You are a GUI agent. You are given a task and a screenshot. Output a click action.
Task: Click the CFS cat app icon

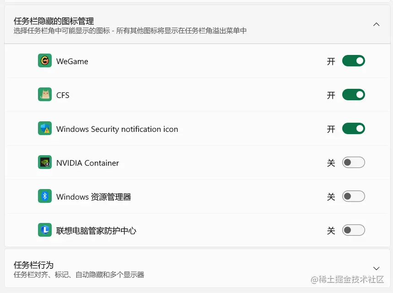pyautogui.click(x=44, y=95)
